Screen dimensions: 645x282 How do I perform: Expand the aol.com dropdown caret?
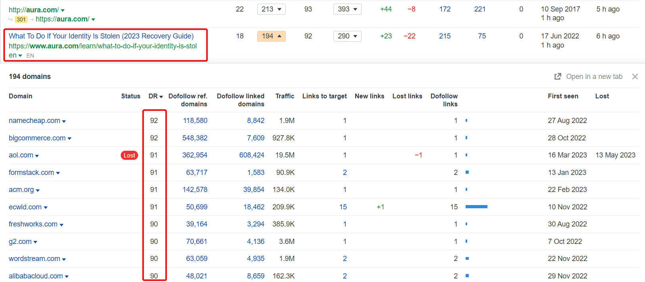click(37, 156)
